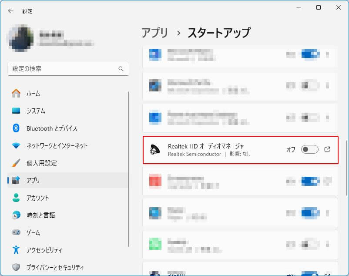Image resolution: width=349 pixels, height=276 pixels.
Task: Click the user profile picture
Action: [20, 38]
